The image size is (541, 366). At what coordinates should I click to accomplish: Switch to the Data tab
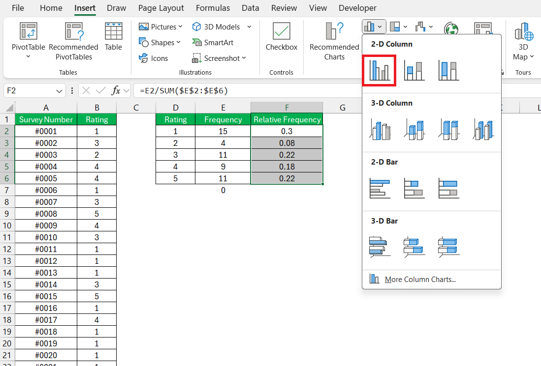click(251, 8)
